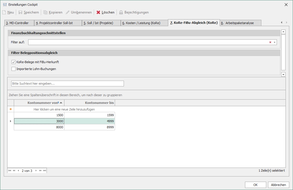Screen dimensions: 293x190
Task: Click the Umbenennen pencil icon
Action: pos(68,12)
